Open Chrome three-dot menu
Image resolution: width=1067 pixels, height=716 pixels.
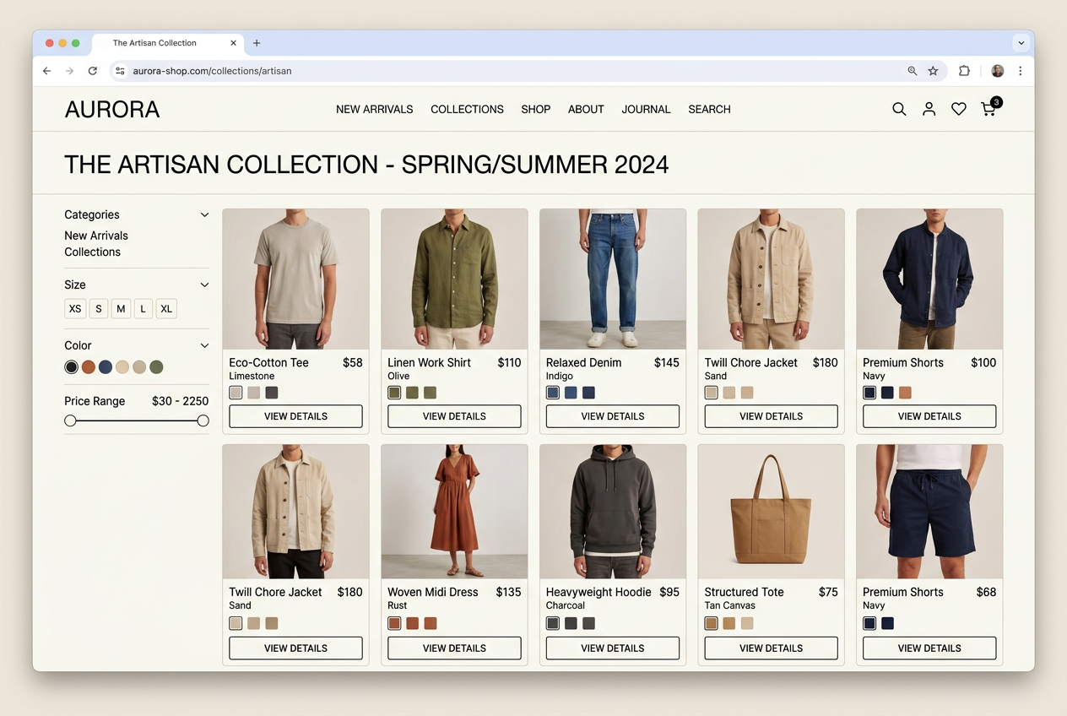click(1021, 71)
